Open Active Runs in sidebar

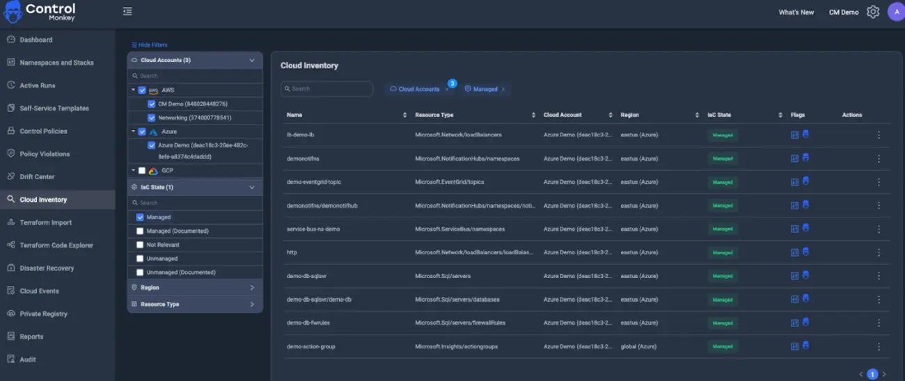(x=57, y=86)
